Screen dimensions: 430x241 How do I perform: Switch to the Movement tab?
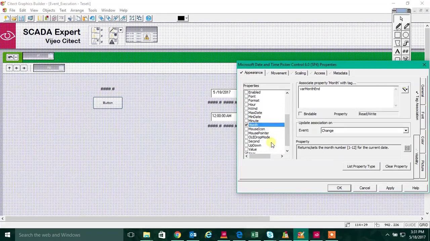coord(277,73)
